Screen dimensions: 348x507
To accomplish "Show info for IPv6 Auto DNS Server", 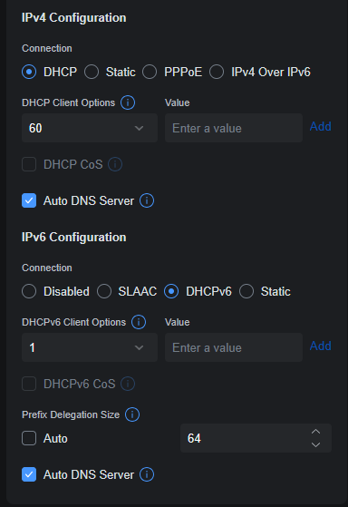I will (x=147, y=474).
